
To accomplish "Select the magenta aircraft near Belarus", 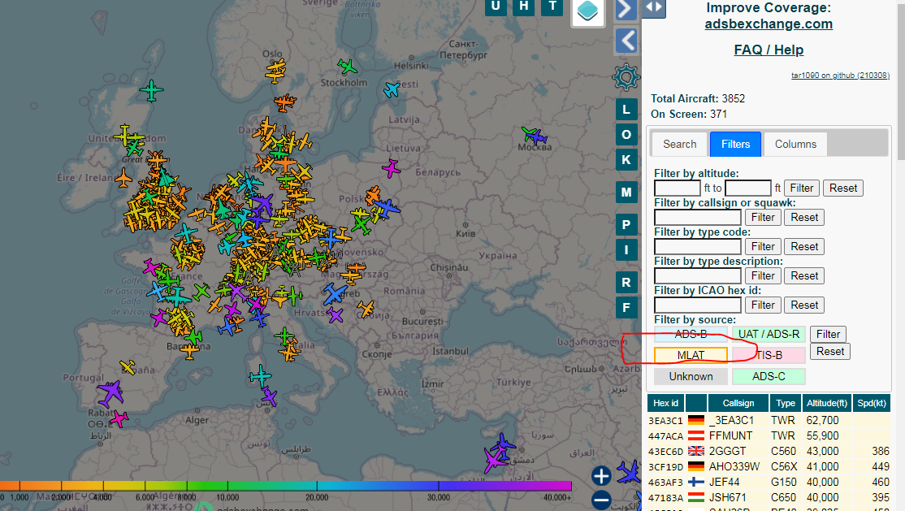I will point(392,169).
